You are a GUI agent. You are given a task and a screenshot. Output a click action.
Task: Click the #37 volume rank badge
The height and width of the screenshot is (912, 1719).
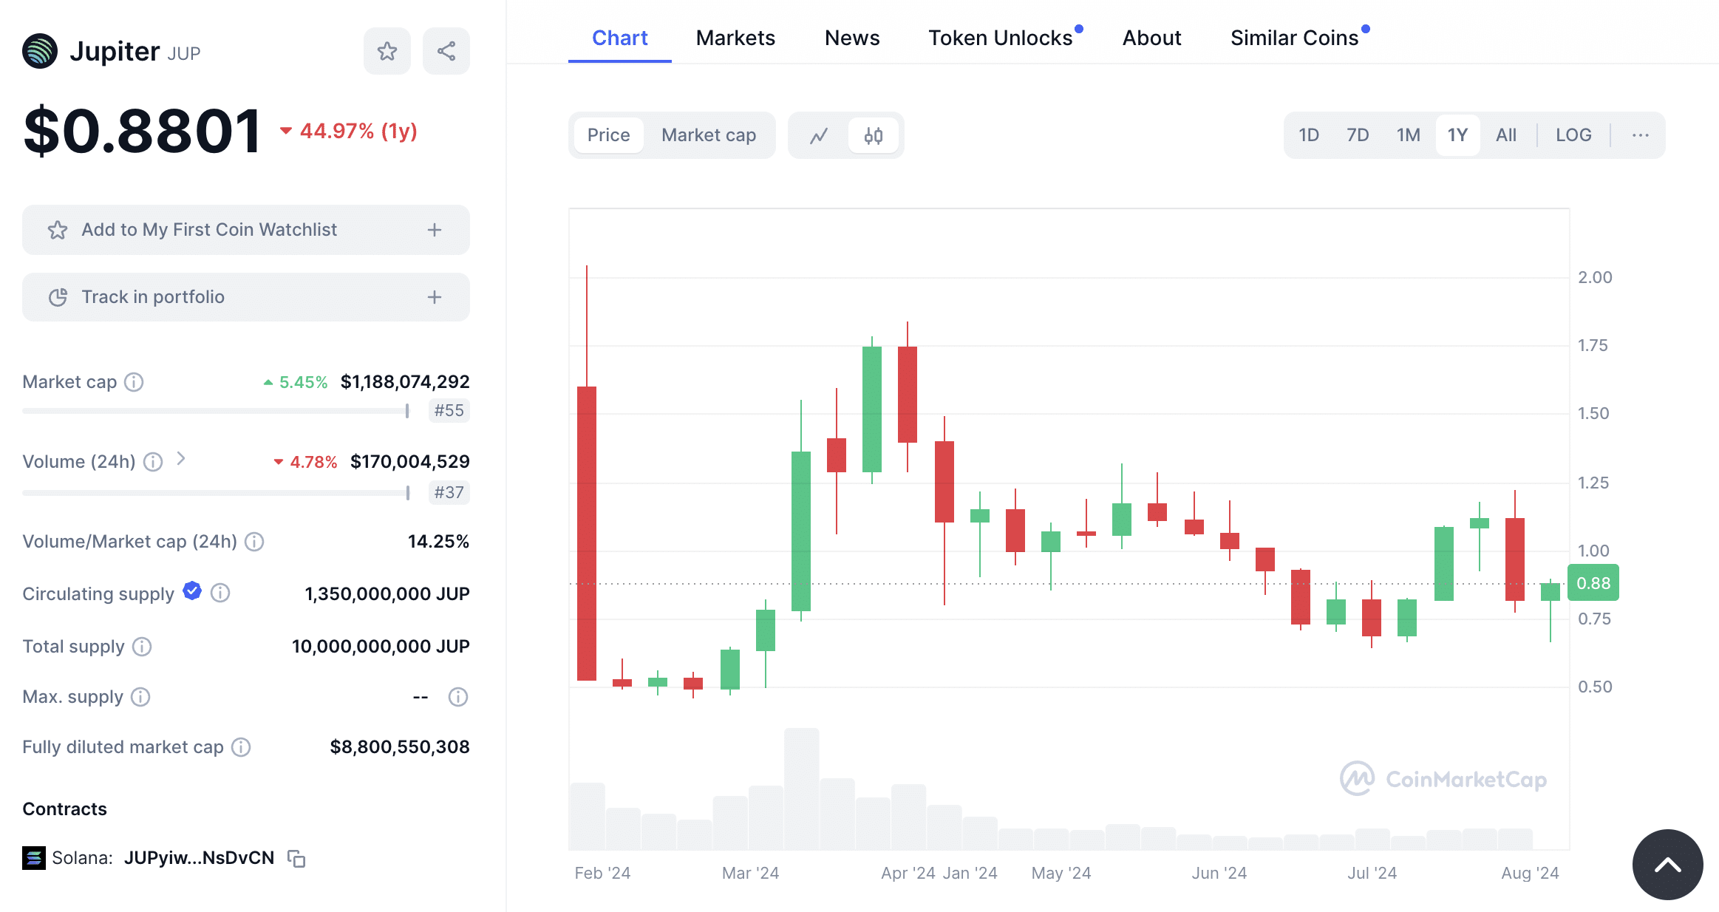click(x=449, y=492)
